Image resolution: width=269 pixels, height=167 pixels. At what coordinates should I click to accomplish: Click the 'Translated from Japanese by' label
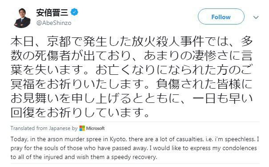[x=44, y=128]
